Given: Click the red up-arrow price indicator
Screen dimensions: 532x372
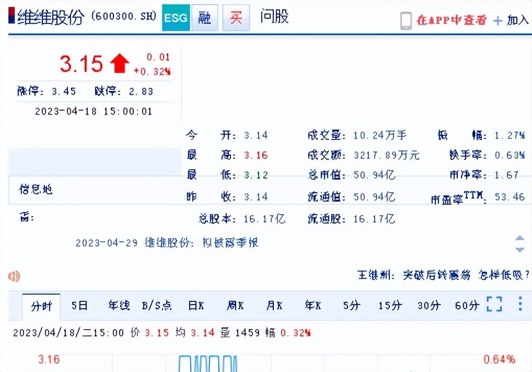Looking at the screenshot, I should point(120,63).
